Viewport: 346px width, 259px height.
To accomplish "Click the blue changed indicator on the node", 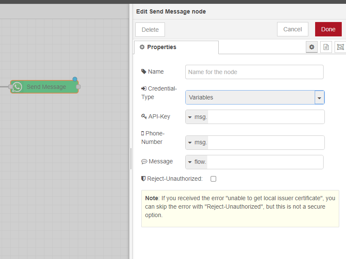I will [x=75, y=79].
